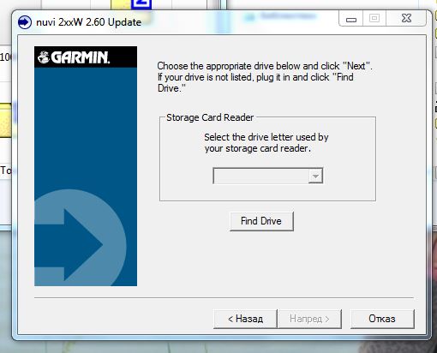Close the nuvi 2xxW Update window
The width and height of the screenshot is (437, 353).
[406, 18]
